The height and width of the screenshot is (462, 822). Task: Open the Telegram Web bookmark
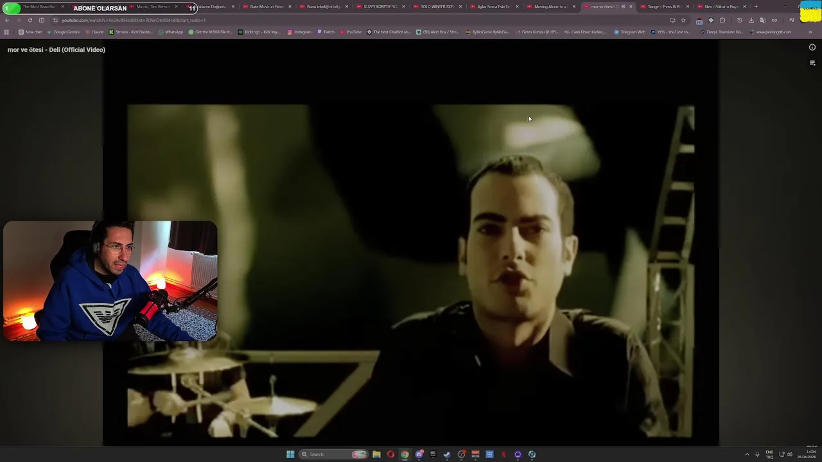629,32
